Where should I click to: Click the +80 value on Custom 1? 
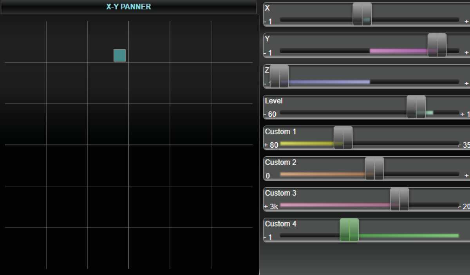click(271, 145)
